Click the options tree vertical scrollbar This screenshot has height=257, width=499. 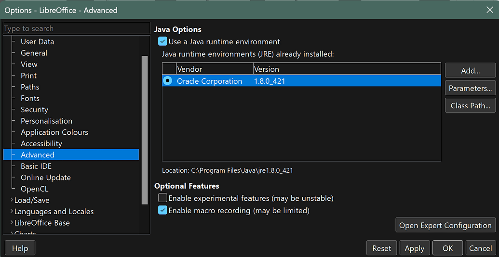[x=145, y=130]
